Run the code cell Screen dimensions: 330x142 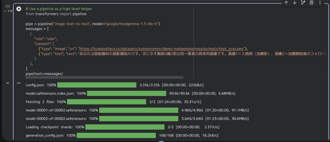[19, 9]
